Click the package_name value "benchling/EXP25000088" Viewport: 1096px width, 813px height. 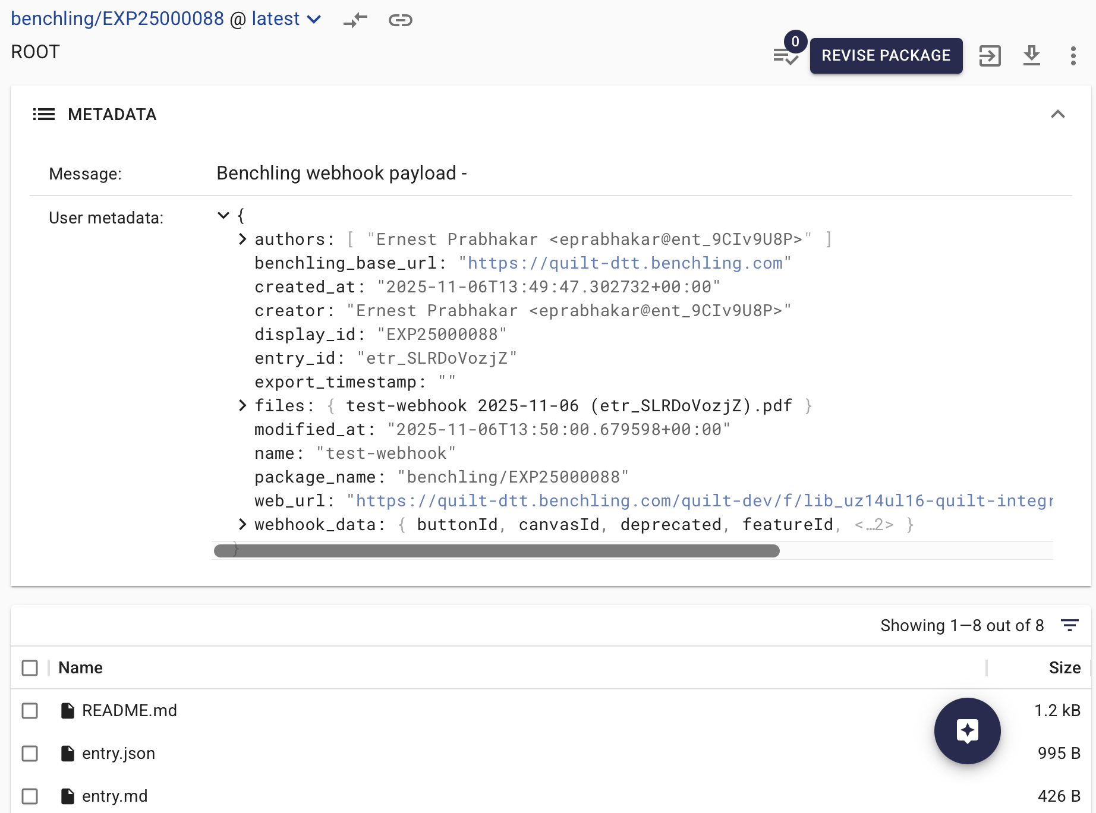pyautogui.click(x=513, y=477)
